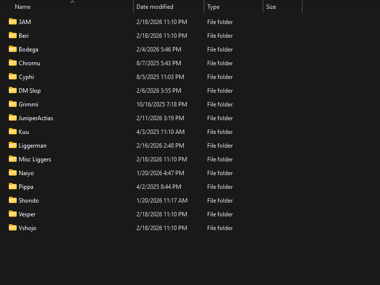This screenshot has width=380, height=285.
Task: Click the date 2/16/2026 2:48 PM
Action: click(x=160, y=146)
